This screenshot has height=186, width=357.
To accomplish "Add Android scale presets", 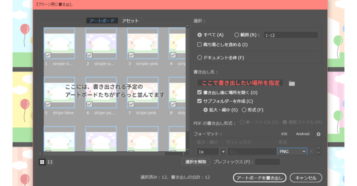I will point(302,134).
